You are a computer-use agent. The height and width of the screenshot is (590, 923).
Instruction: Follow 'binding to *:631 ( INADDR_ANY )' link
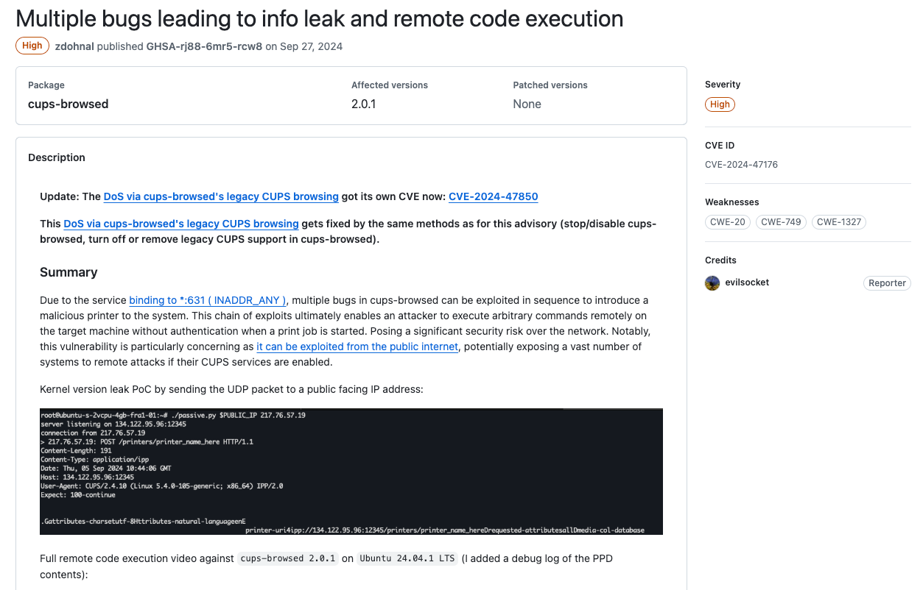point(208,300)
